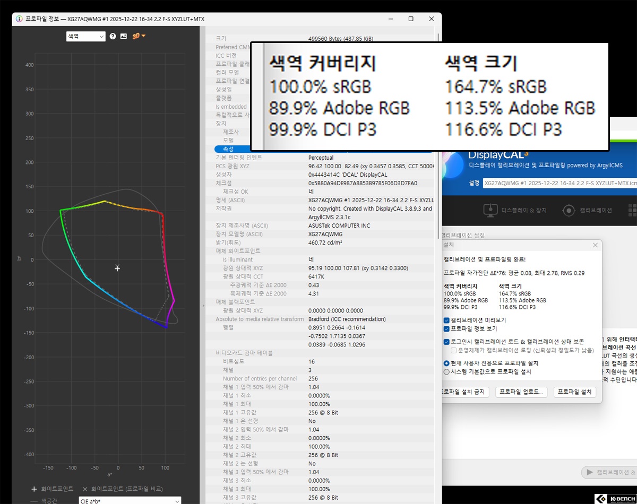Open the 설정 profile file dropdown
Image resolution: width=637 pixels, height=504 pixels.
pyautogui.click(x=557, y=183)
